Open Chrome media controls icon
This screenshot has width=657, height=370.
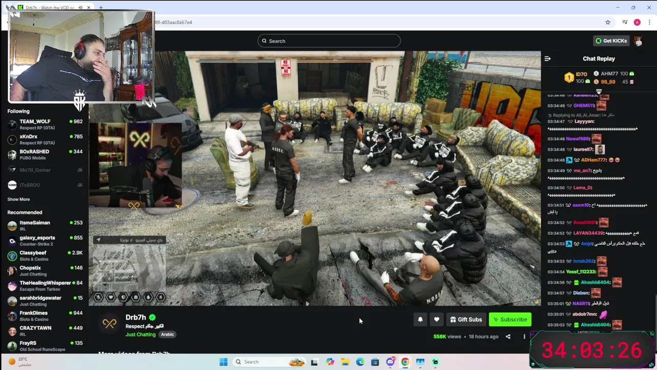[625, 23]
